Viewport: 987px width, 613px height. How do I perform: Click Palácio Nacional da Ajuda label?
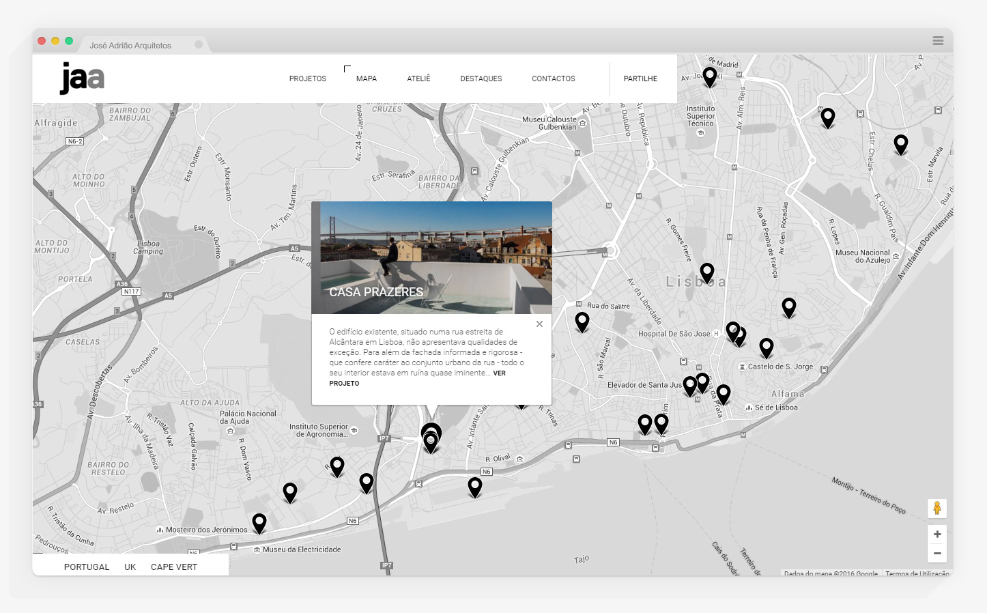click(248, 417)
